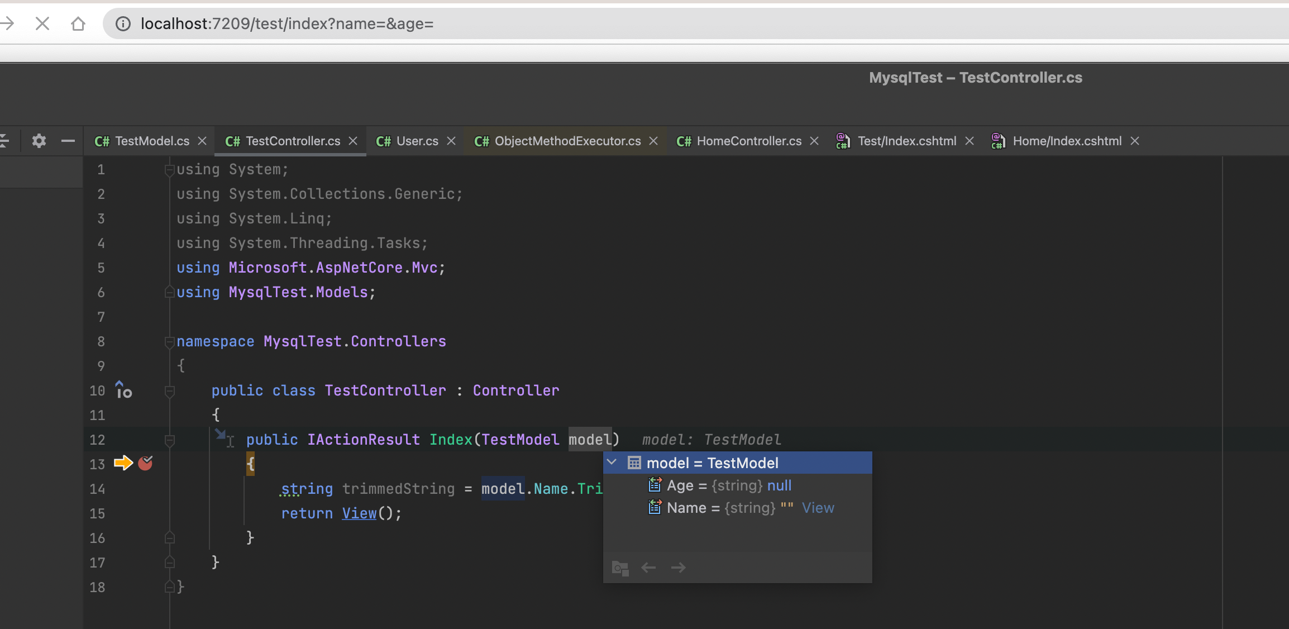Collapse the model = TestModel node
The image size is (1289, 629).
click(612, 463)
